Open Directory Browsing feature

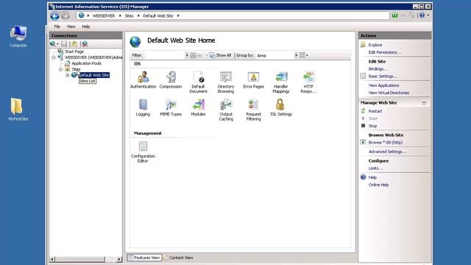(226, 82)
